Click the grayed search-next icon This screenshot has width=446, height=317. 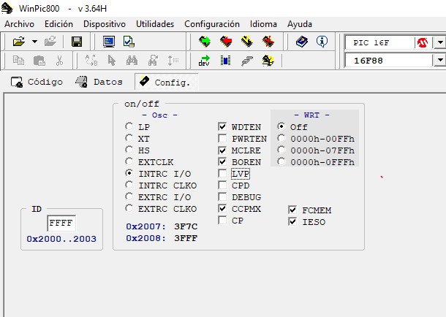pyautogui.click(x=153, y=61)
